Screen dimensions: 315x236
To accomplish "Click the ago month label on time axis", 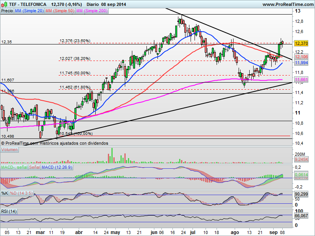I will point(235,232).
